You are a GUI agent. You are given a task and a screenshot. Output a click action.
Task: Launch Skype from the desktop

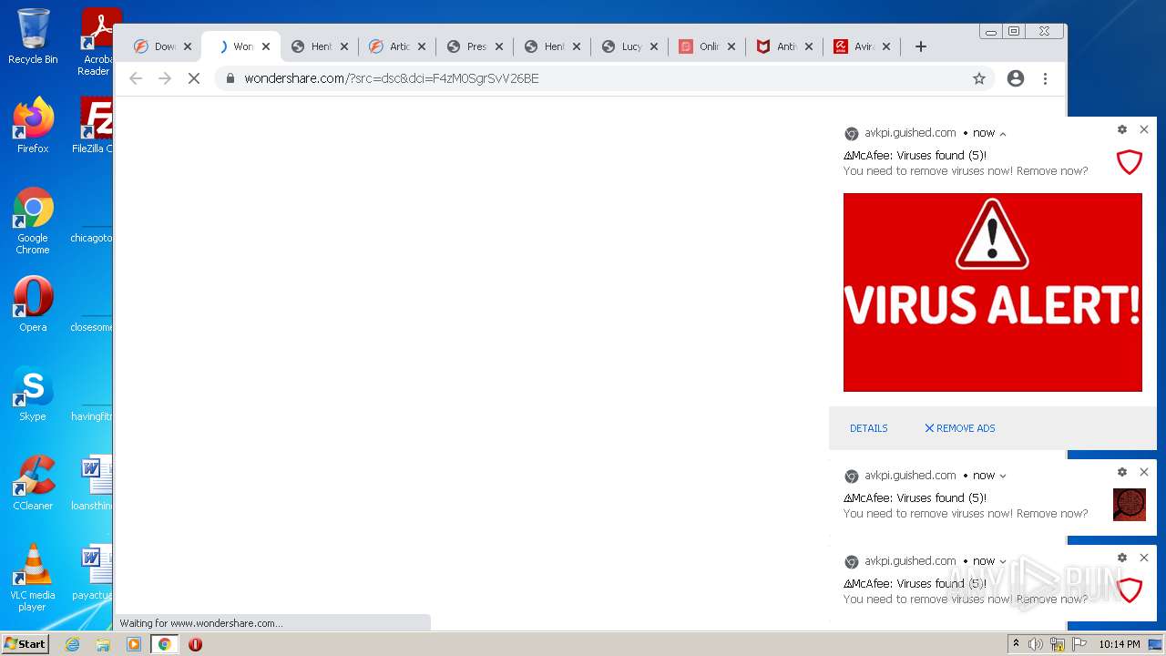(33, 394)
